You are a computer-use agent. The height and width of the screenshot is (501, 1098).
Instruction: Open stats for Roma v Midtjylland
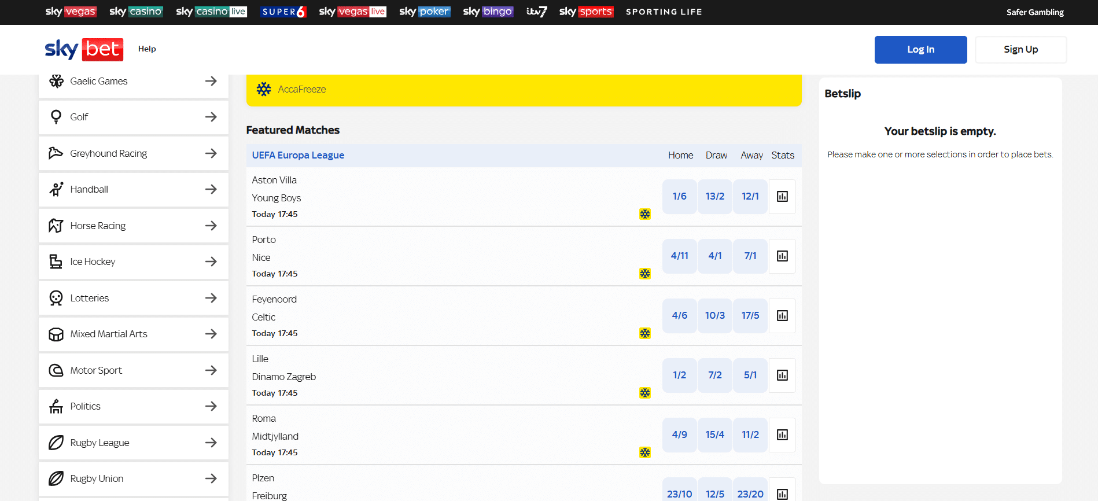click(782, 435)
